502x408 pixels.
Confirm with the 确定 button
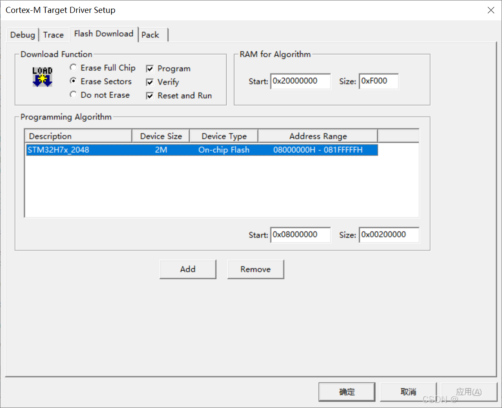347,392
